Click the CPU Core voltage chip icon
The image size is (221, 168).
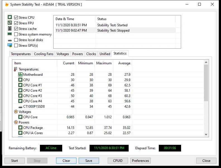click(x=20, y=117)
